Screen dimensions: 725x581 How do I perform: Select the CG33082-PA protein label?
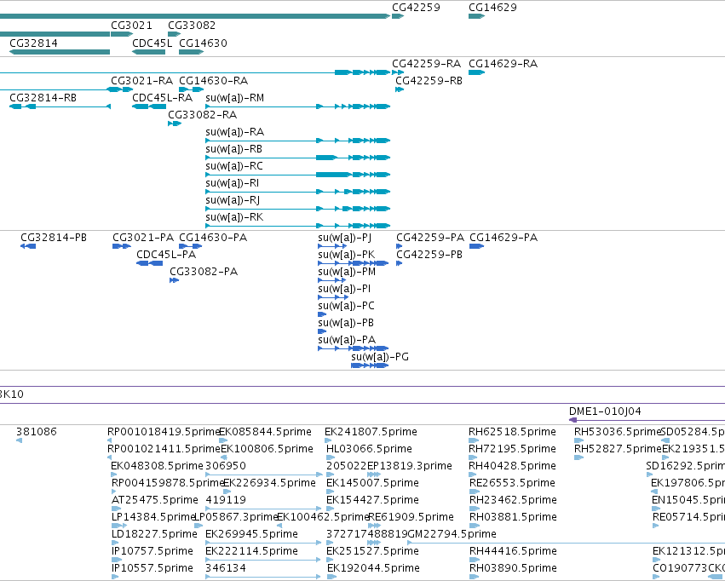[x=204, y=272]
